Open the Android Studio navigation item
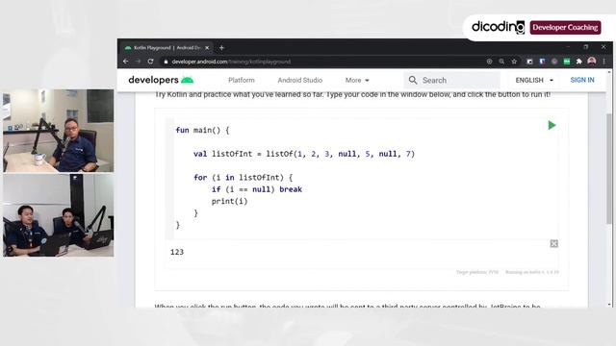The height and width of the screenshot is (346, 616). pos(299,80)
